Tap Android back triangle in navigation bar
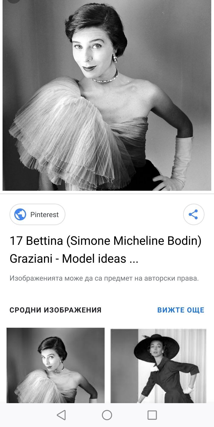This screenshot has width=214, height=427. (x=61, y=415)
